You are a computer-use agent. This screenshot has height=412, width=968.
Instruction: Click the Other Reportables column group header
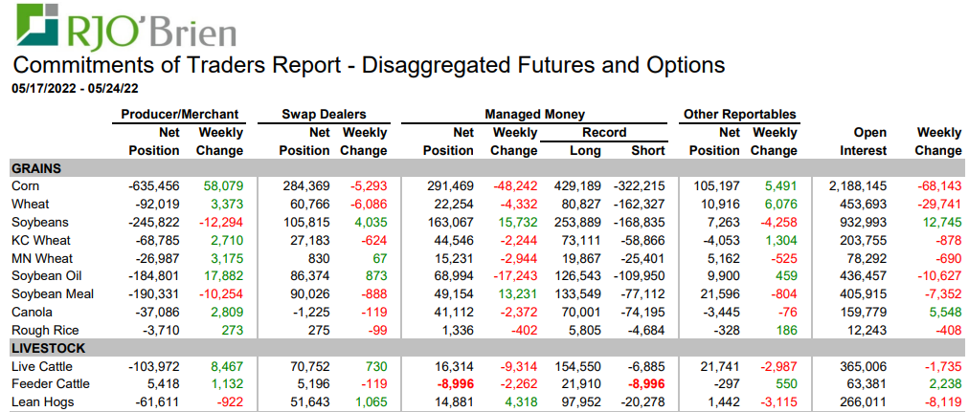pos(739,115)
